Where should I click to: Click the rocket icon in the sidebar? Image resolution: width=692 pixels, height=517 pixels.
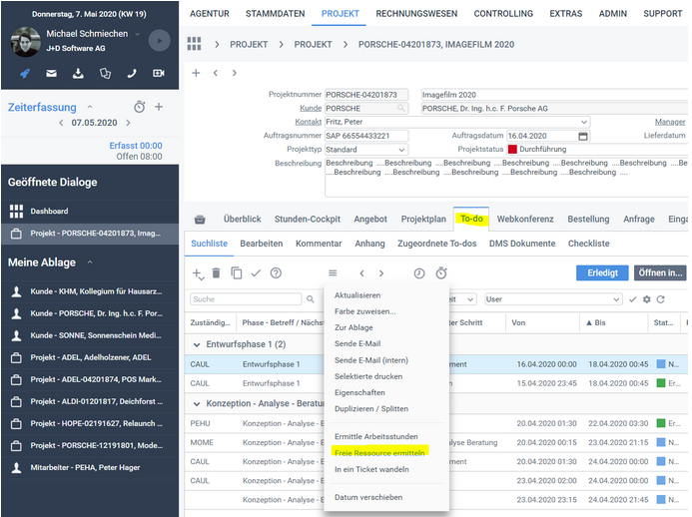(24, 74)
